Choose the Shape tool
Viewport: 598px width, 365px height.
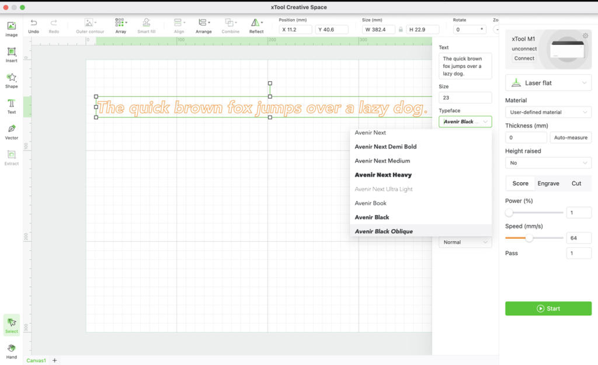point(11,81)
